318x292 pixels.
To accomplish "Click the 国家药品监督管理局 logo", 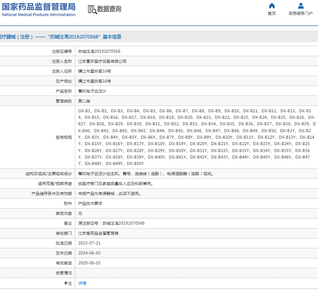I will [x=39, y=10].
